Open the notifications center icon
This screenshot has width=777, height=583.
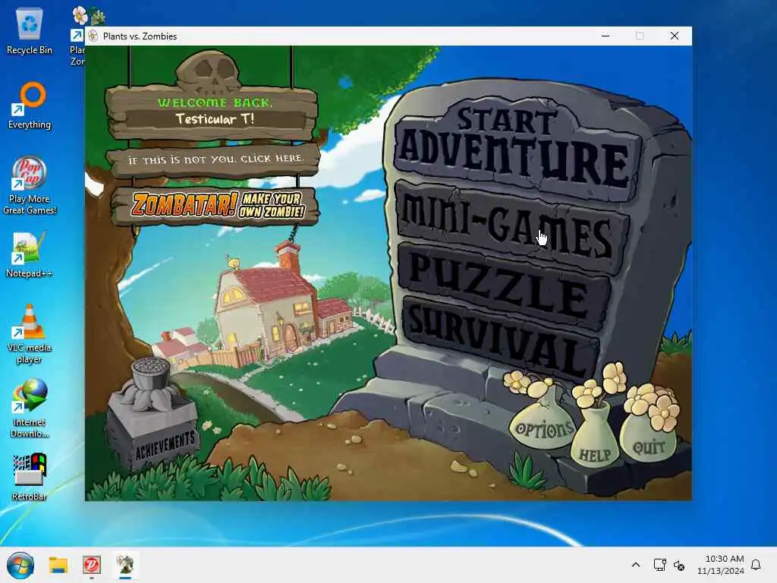[757, 565]
